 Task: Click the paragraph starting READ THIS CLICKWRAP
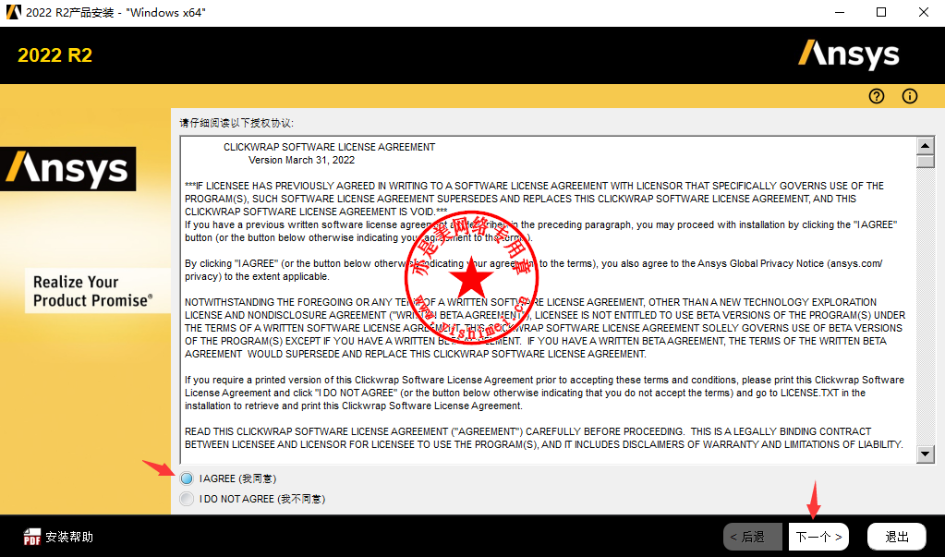543,438
